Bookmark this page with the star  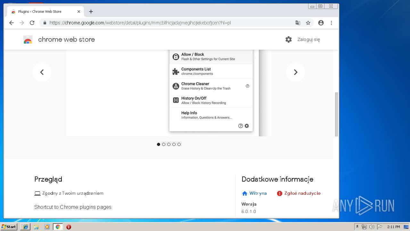[x=308, y=23]
